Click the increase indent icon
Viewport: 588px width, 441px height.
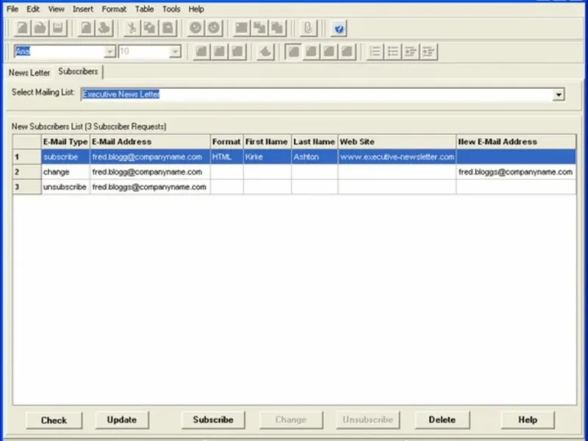[429, 51]
